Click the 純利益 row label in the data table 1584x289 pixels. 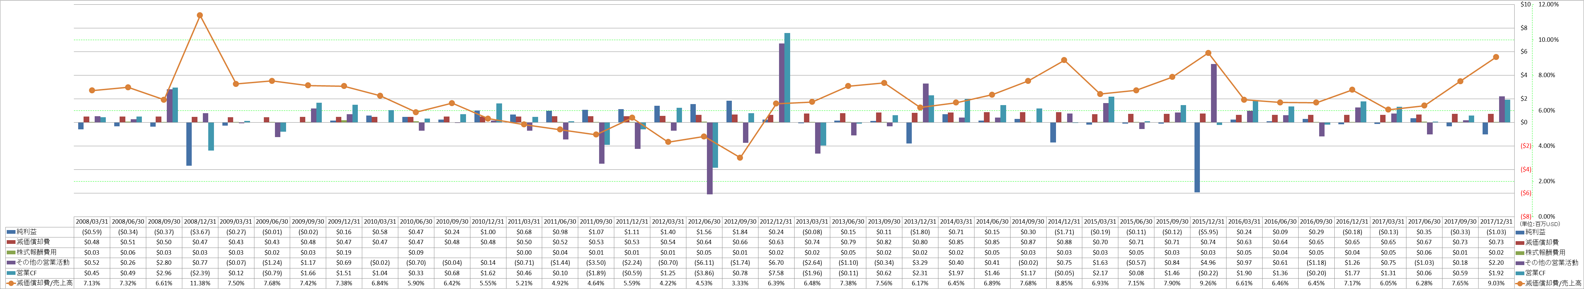tap(26, 232)
